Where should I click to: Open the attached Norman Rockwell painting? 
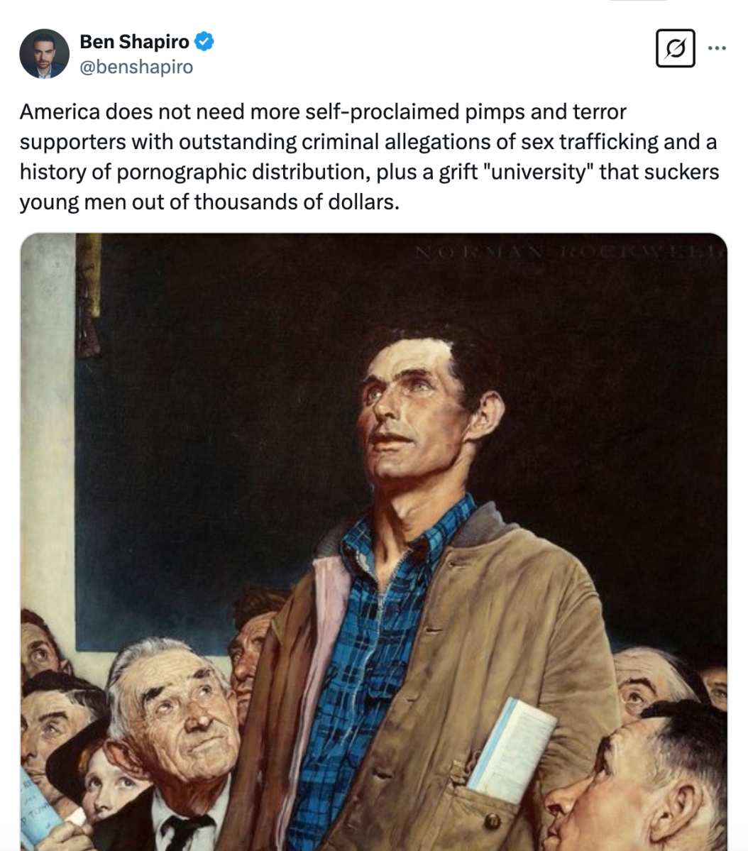pos(374,539)
